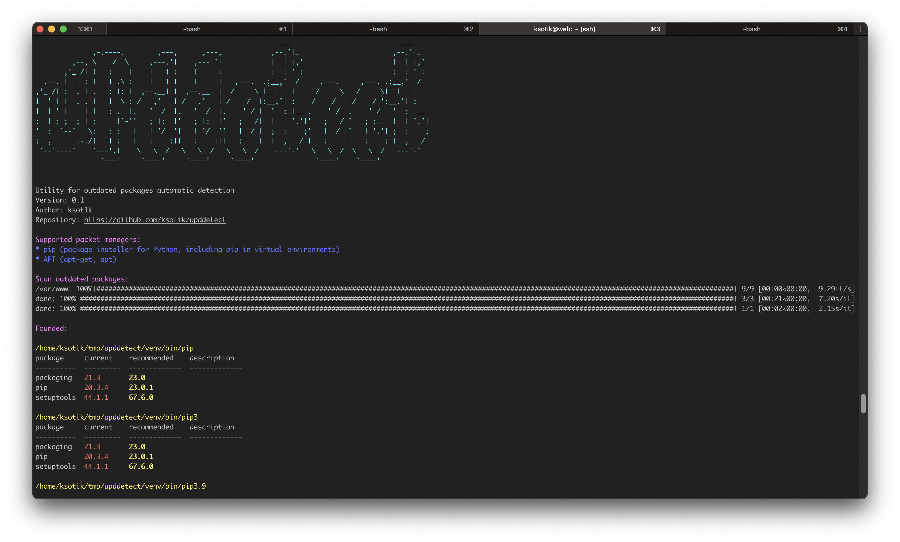Open new terminal tab with plus button
Screen dimensions: 900x542
[x=860, y=29]
